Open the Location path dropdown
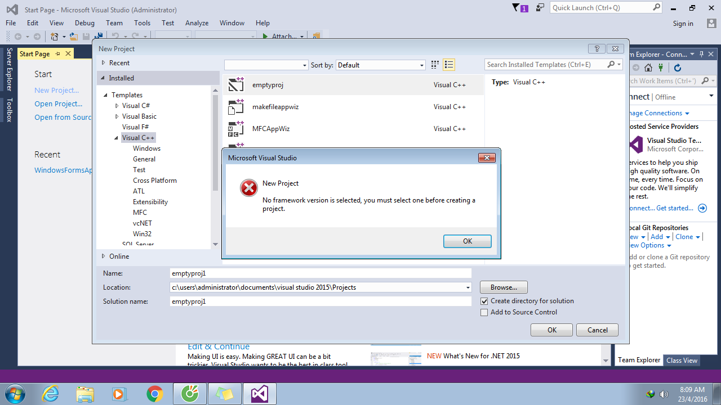The height and width of the screenshot is (405, 721). tap(468, 287)
